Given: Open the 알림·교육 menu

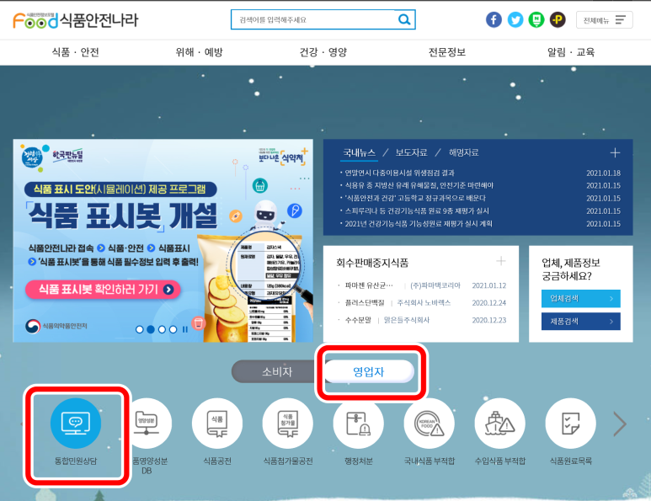Looking at the screenshot, I should (x=571, y=52).
